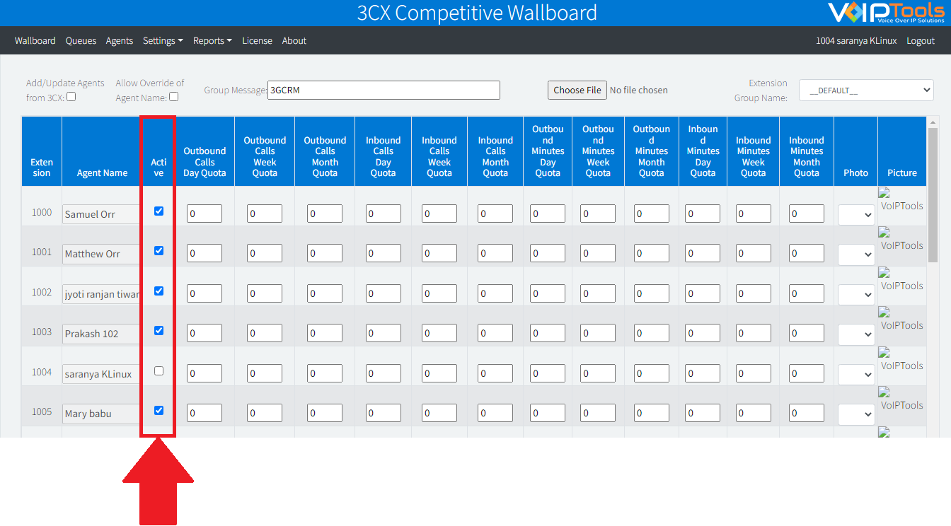Image resolution: width=951 pixels, height=526 pixels.
Task: Expand the Reports menu
Action: tap(212, 41)
